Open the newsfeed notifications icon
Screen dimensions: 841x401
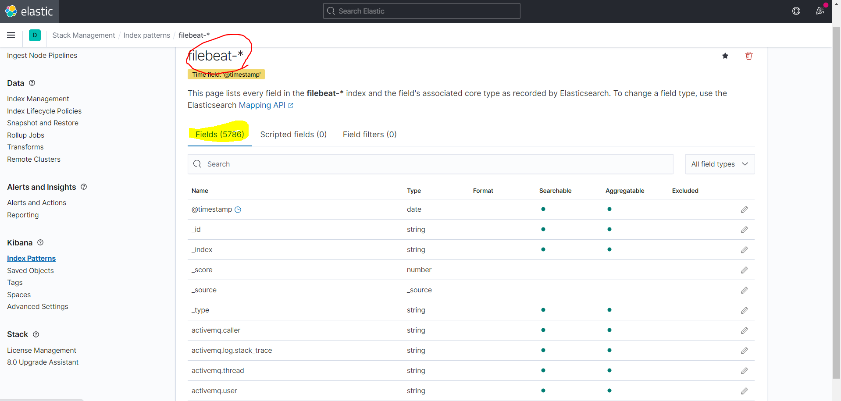(x=820, y=11)
